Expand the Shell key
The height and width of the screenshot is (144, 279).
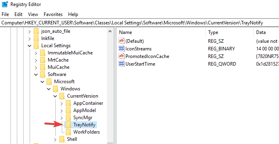[55, 139]
